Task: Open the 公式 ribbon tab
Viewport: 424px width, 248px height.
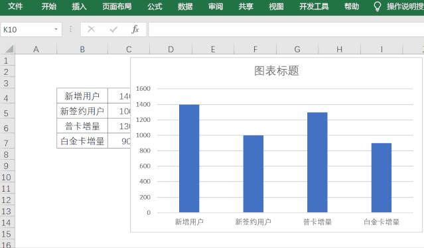Action: pyautogui.click(x=155, y=6)
